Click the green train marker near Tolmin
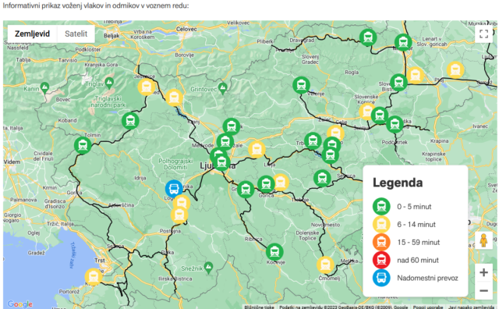The image size is (499, 309). pos(83,145)
